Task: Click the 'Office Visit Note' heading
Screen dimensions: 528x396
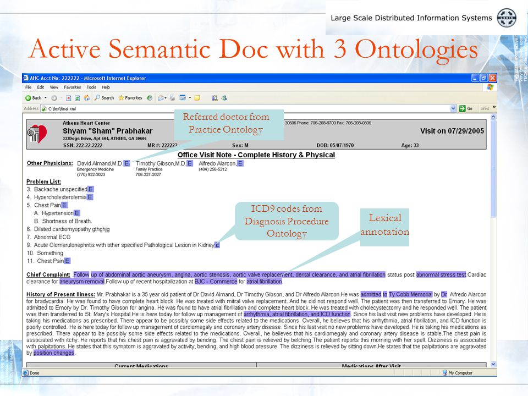Action: (256, 155)
